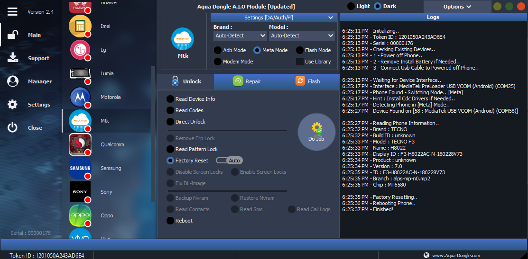
Task: Click the 'Serial : 00000176' sidebar label
Action: point(31,233)
